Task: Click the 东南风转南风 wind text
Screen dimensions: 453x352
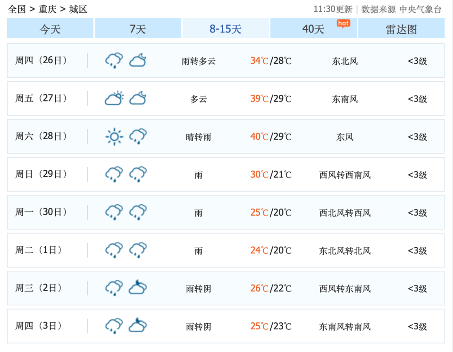Action: tap(345, 327)
